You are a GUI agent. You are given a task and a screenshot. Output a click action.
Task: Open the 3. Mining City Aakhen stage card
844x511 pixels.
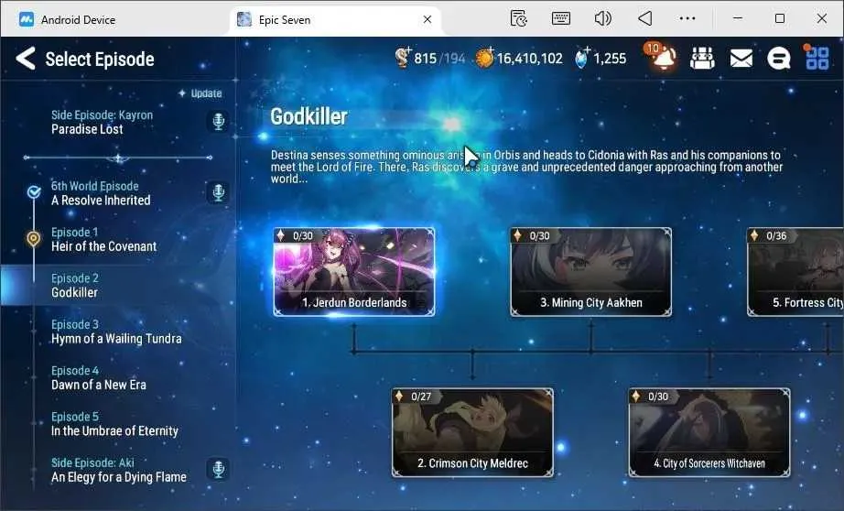[591, 272]
